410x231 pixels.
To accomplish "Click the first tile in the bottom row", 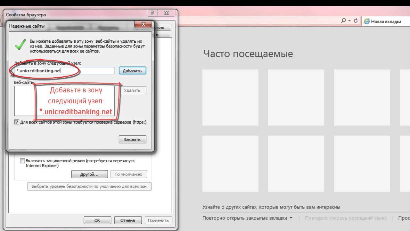I will [x=230, y=164].
